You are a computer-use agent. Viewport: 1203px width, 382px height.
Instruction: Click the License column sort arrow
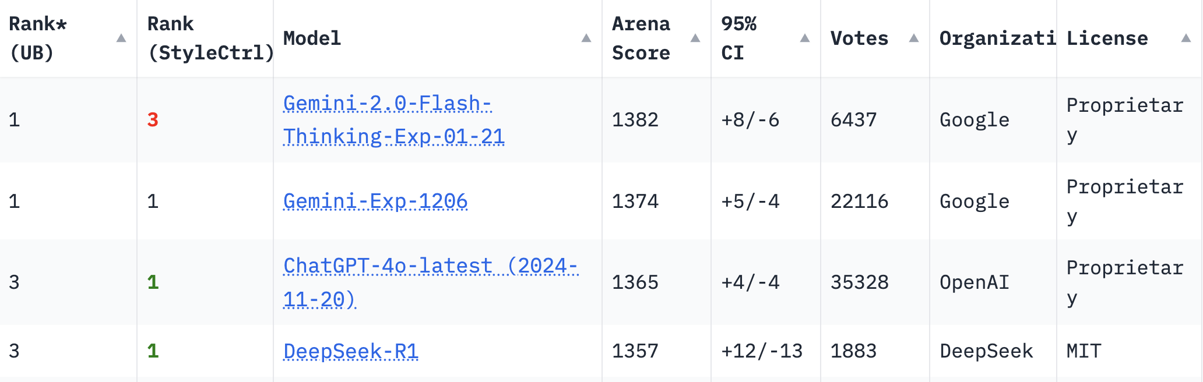(x=1186, y=38)
